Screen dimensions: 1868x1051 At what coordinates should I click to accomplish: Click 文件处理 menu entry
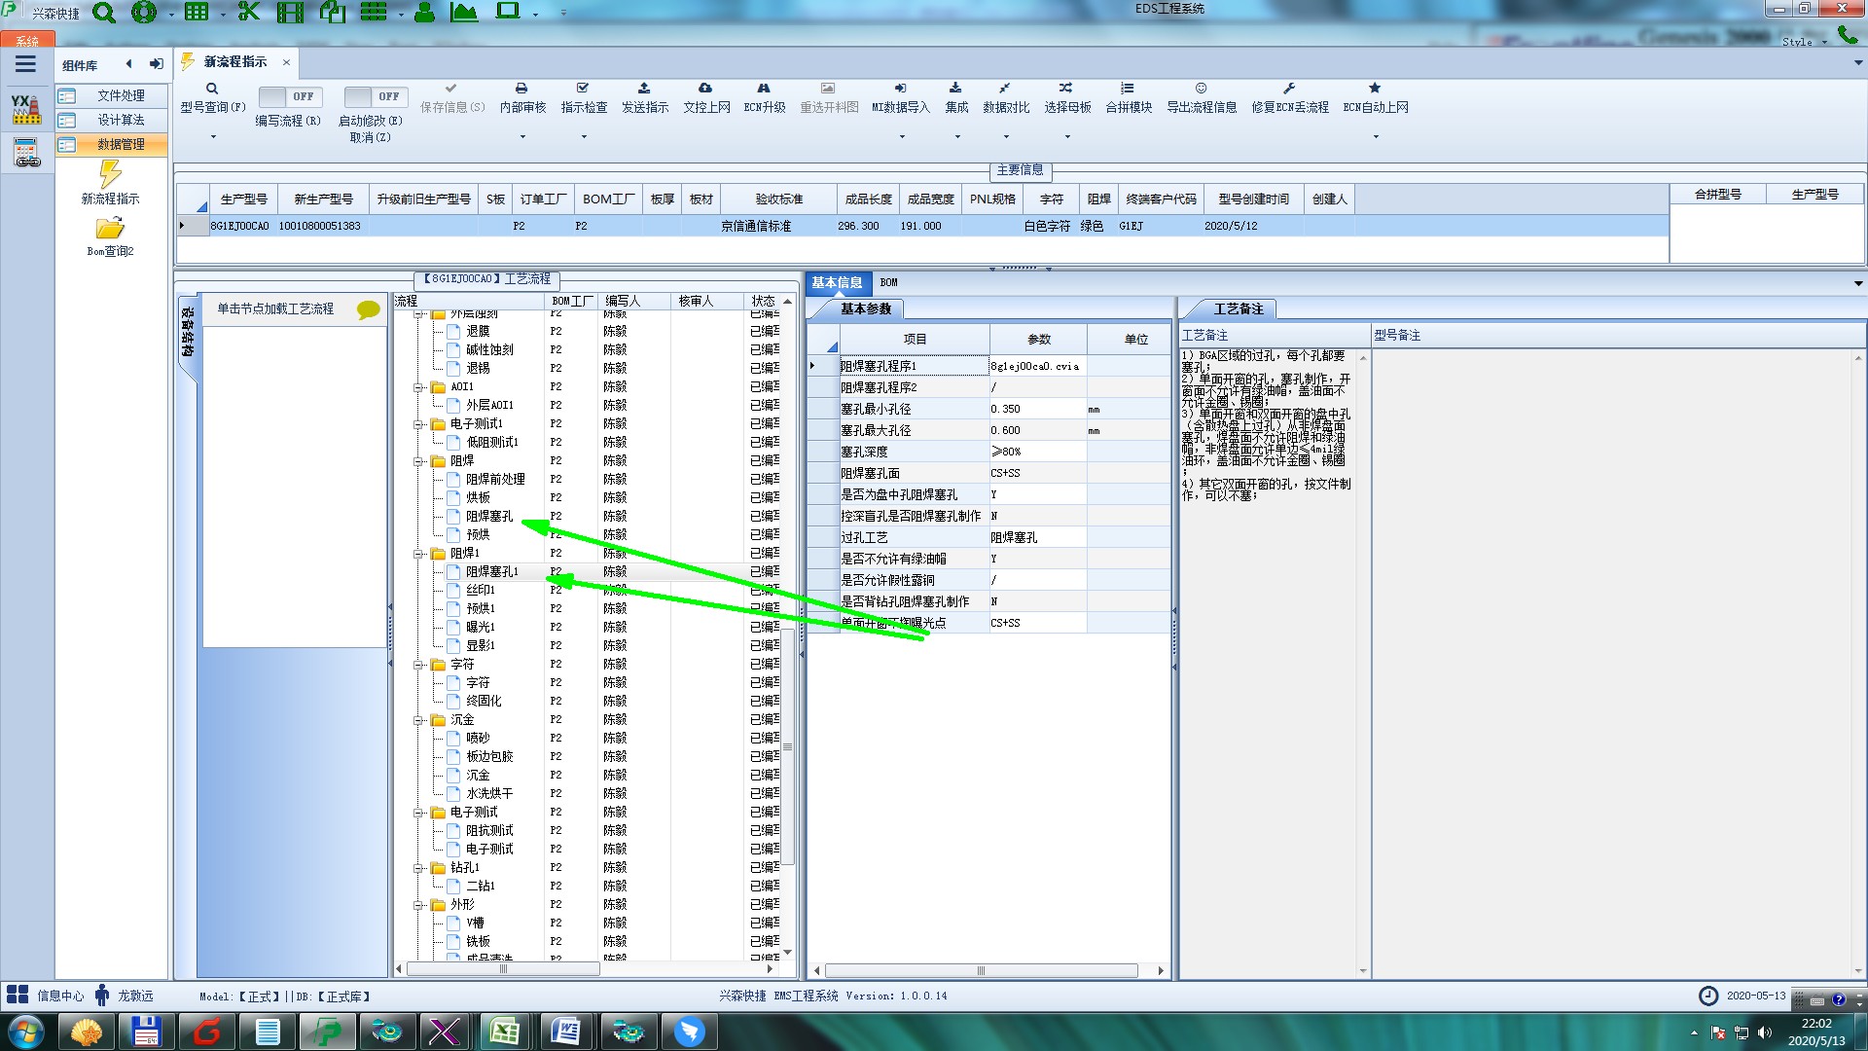click(x=121, y=95)
